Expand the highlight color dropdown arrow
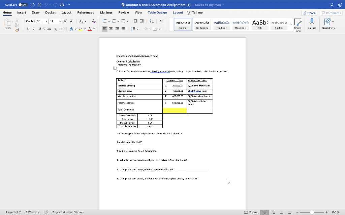345x215 pixels. 85,29
